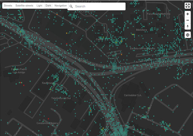193x136 pixels.
Task: Zoom in with the plus button
Action: 188,14
